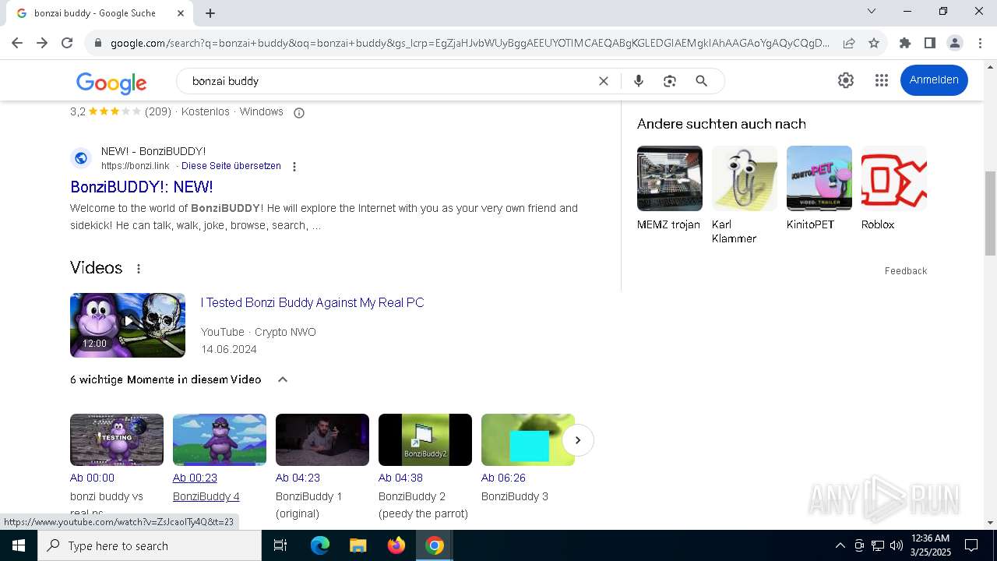Click taskbar search box
This screenshot has height=561, width=997.
[150, 545]
